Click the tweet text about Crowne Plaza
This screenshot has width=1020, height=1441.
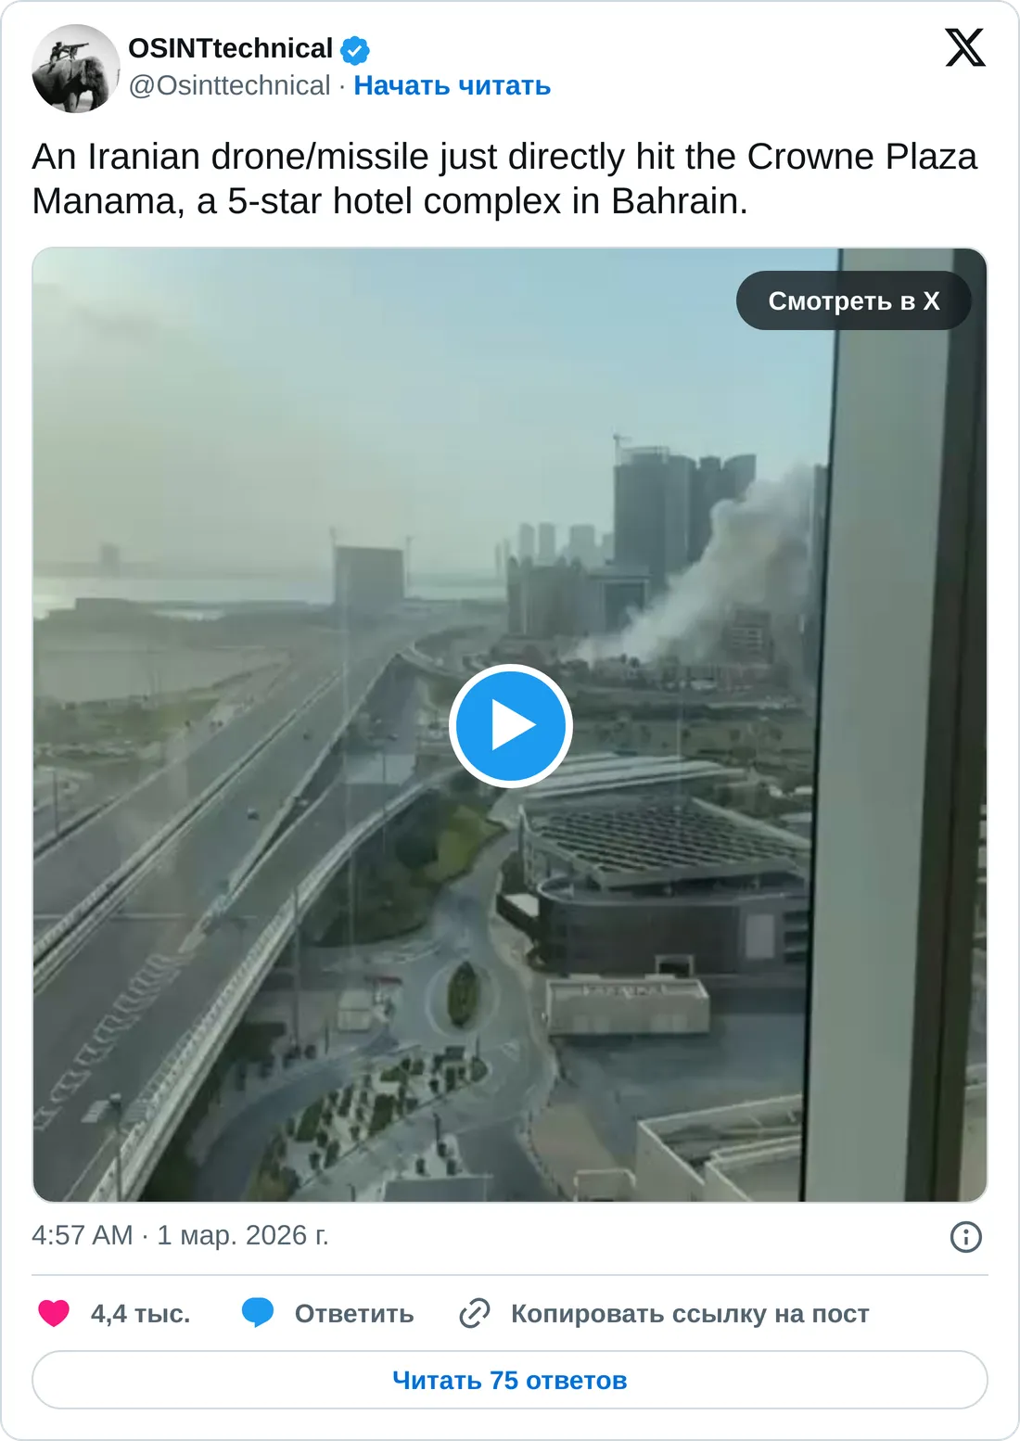pyautogui.click(x=504, y=179)
